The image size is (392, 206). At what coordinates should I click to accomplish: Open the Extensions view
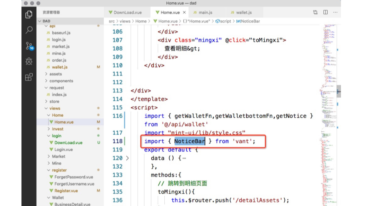pyautogui.click(x=29, y=77)
